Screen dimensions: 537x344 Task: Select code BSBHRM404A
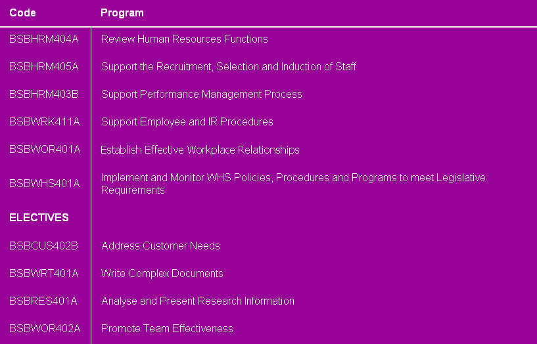point(43,39)
